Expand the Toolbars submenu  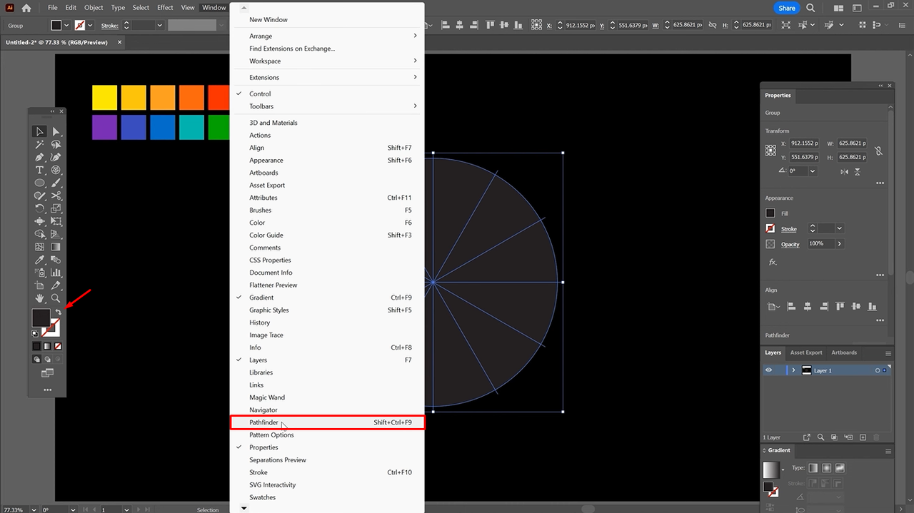point(261,106)
